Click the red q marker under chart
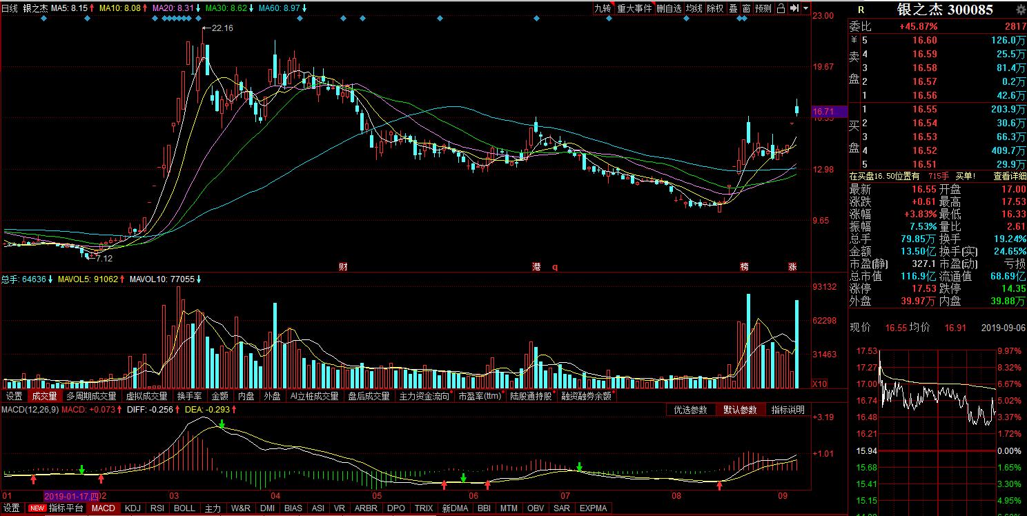 point(554,266)
